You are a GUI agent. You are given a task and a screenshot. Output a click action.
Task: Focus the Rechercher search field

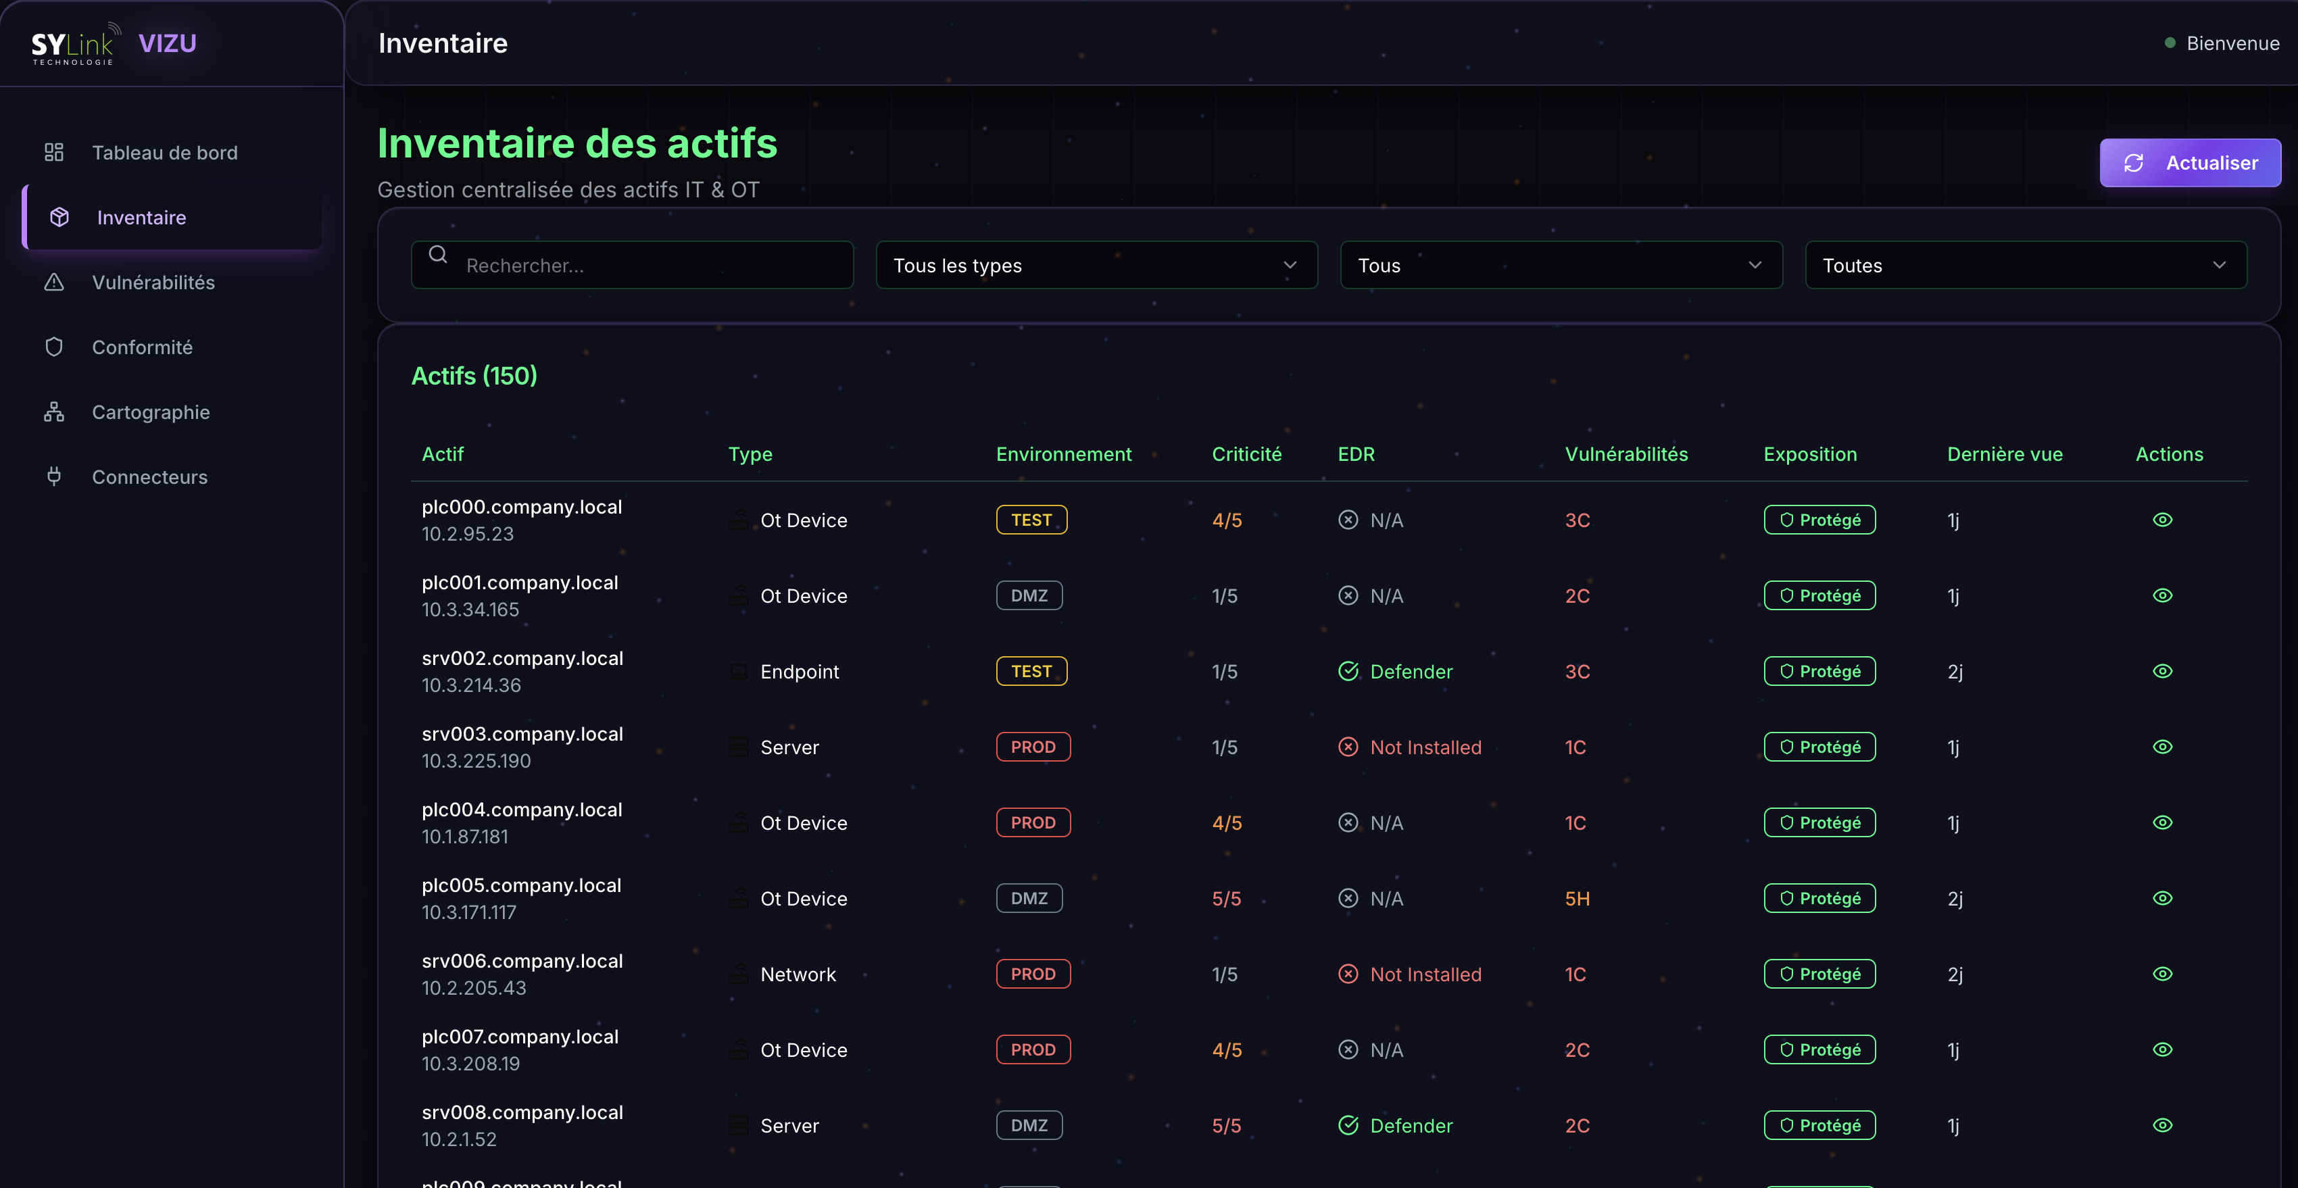(652, 266)
